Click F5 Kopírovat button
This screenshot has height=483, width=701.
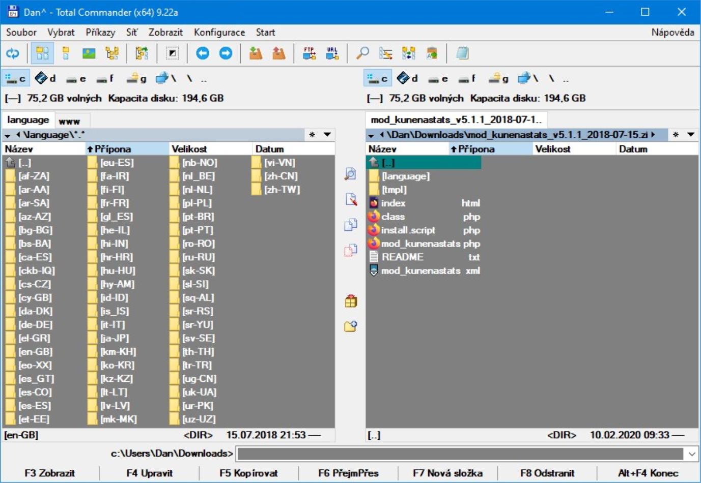(249, 473)
